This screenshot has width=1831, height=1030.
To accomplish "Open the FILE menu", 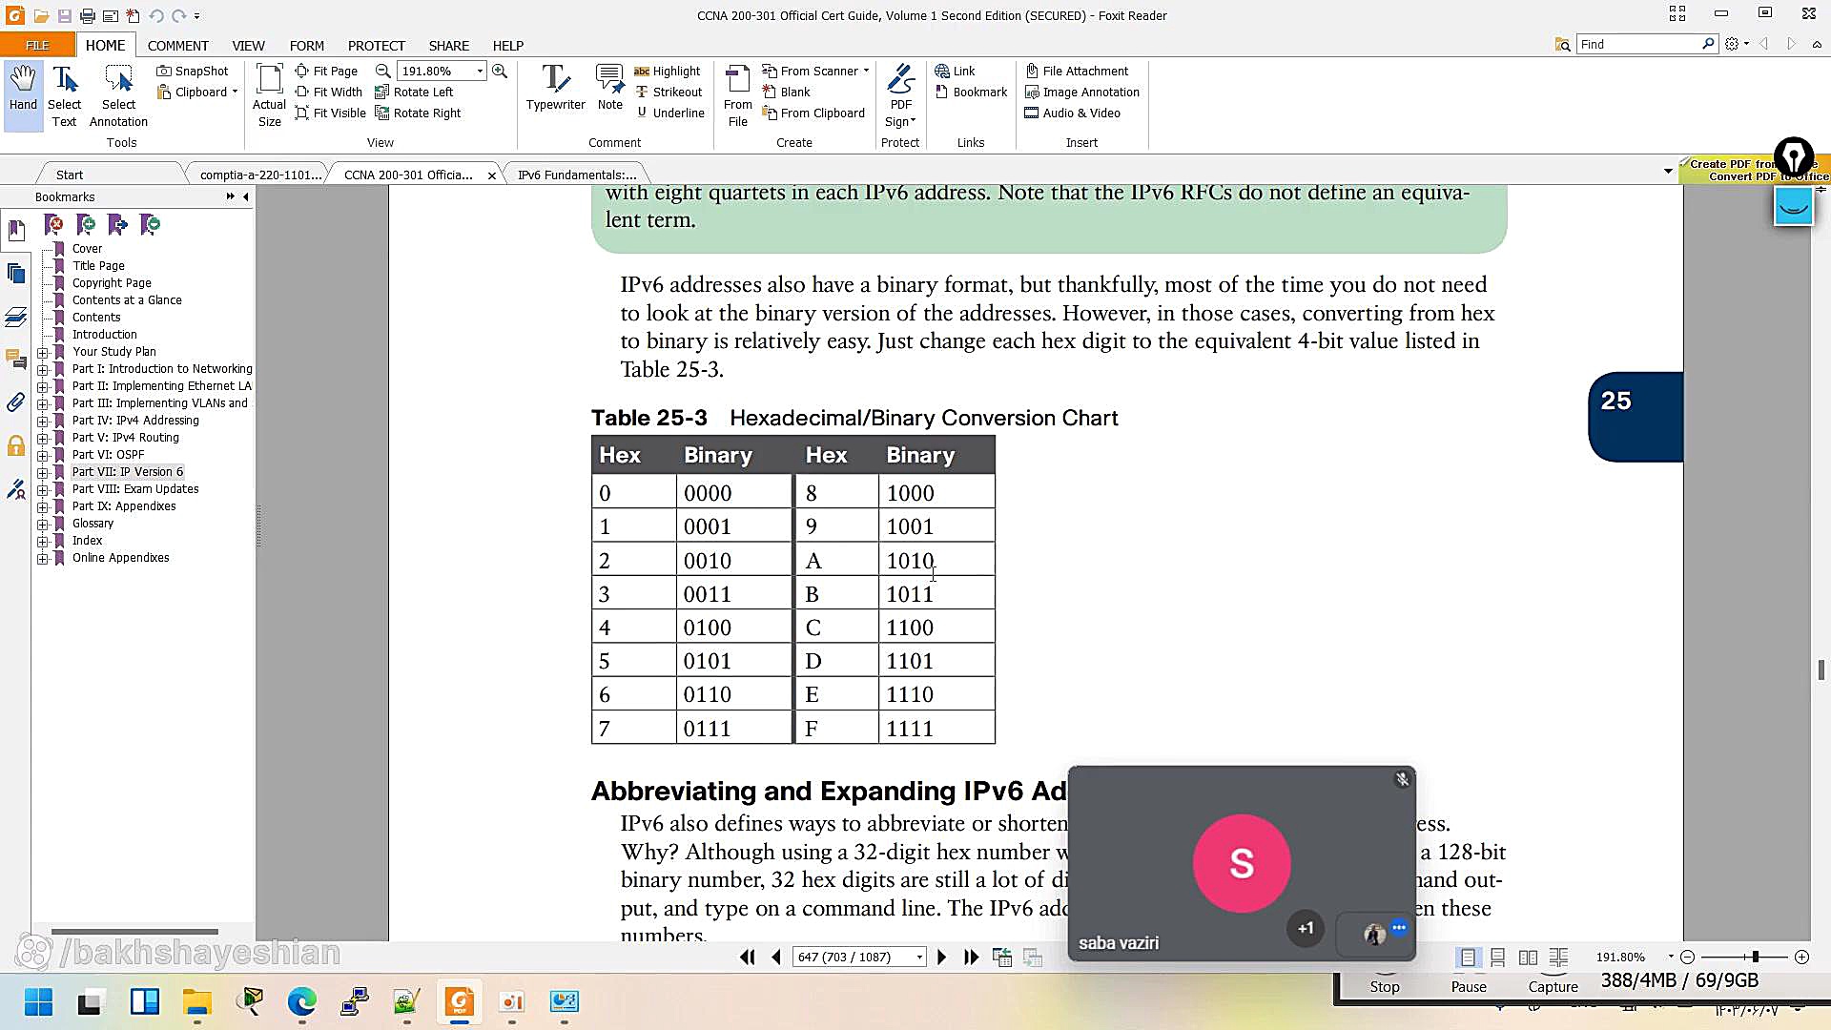I will pyautogui.click(x=37, y=45).
